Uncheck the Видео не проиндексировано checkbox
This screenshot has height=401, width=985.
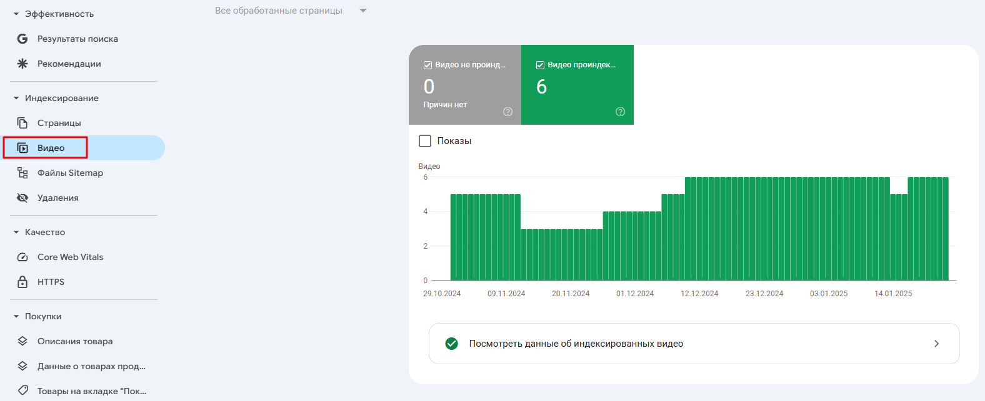coord(428,65)
